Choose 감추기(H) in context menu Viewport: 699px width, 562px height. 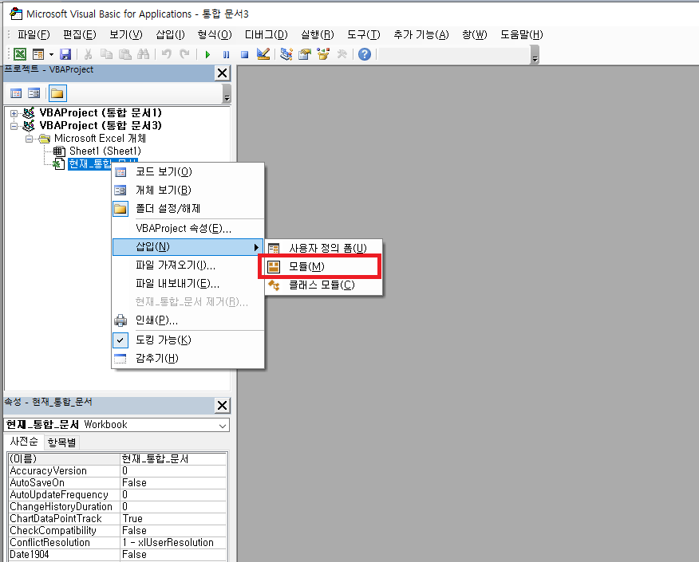point(188,359)
